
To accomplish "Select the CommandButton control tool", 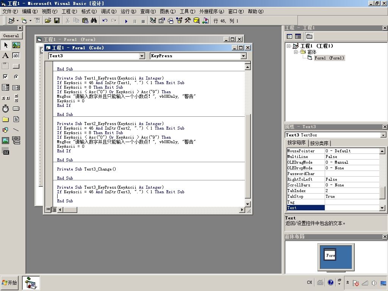I will pyautogui.click(x=16, y=66).
